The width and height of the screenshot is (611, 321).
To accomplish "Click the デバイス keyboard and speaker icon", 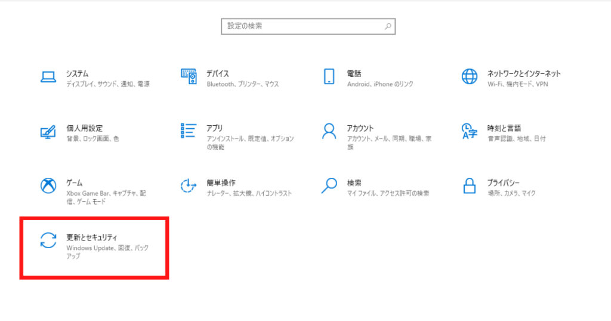I will [x=189, y=76].
